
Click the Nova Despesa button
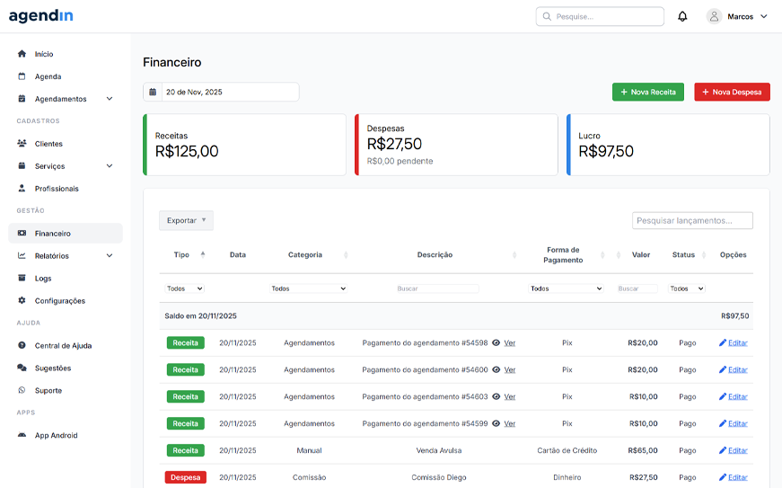tap(732, 92)
